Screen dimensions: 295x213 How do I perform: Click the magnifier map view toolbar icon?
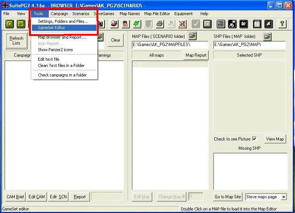click(257, 24)
